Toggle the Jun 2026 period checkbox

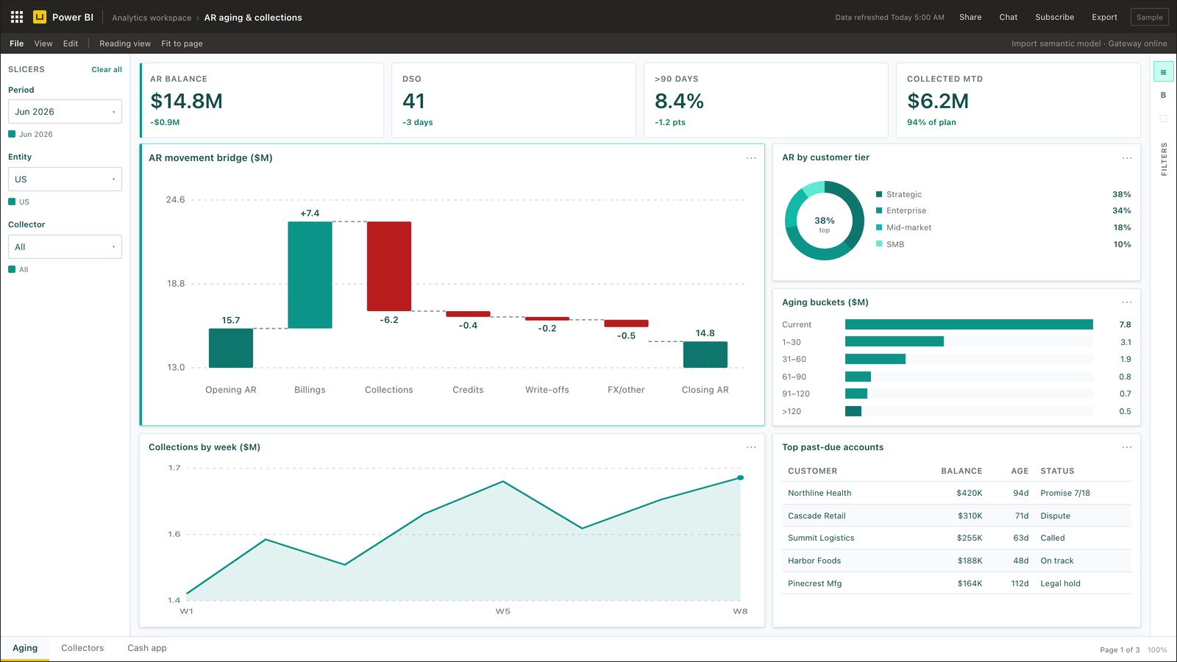coord(12,134)
